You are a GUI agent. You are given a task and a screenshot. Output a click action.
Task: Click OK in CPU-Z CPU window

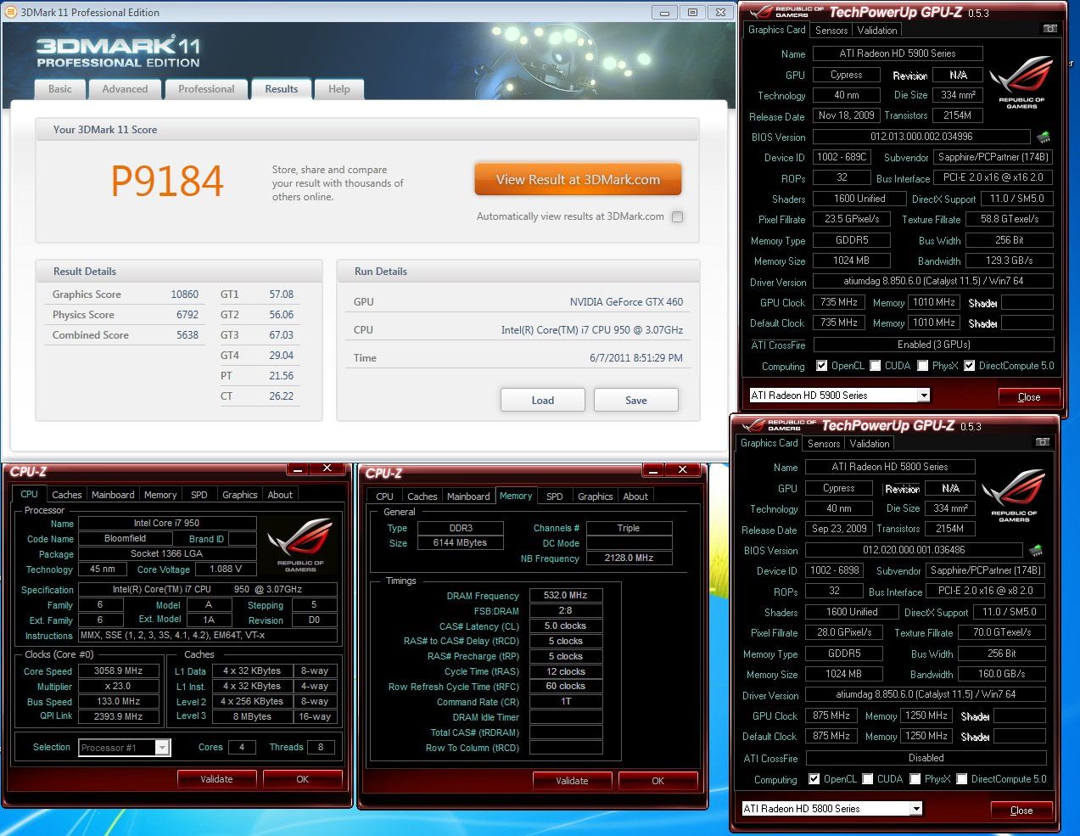(x=302, y=779)
